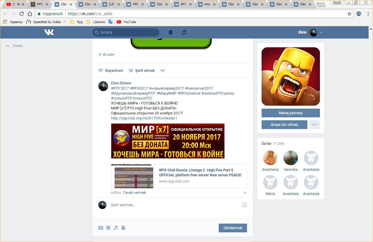Viewport: 373px width, 242px height.
Task: Open the rpg-club.org contest link in comment
Action: point(144,118)
